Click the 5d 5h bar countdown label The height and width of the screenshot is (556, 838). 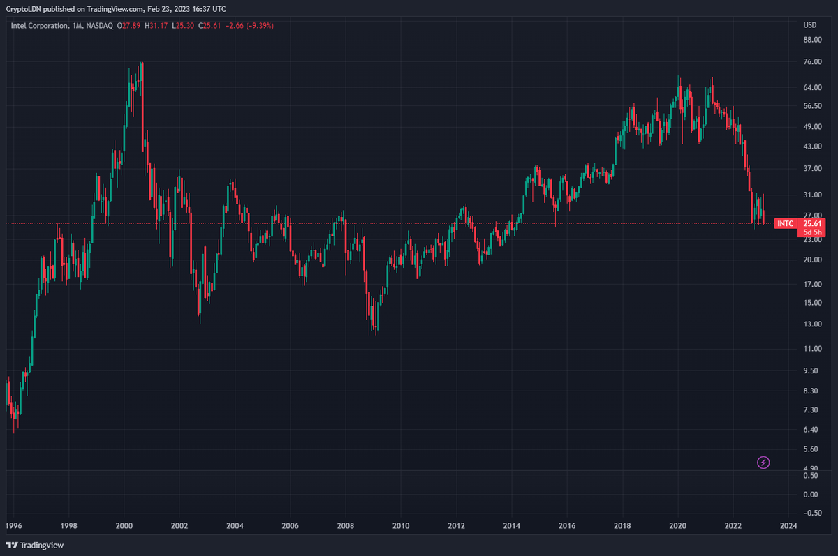[x=813, y=232]
